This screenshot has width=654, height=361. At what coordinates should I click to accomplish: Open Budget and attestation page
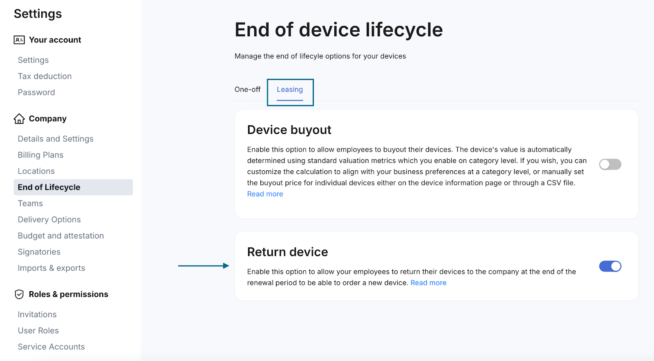(x=61, y=236)
